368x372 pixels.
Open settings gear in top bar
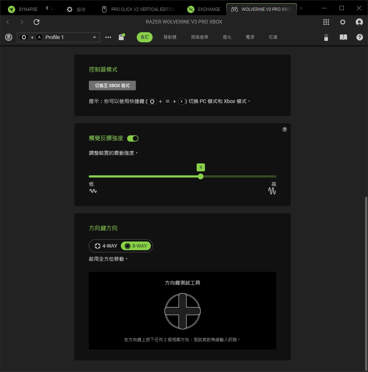(343, 22)
